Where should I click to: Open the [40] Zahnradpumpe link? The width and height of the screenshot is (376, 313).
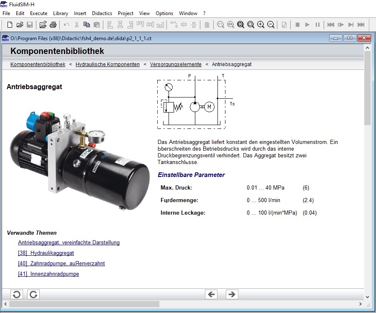click(x=61, y=263)
